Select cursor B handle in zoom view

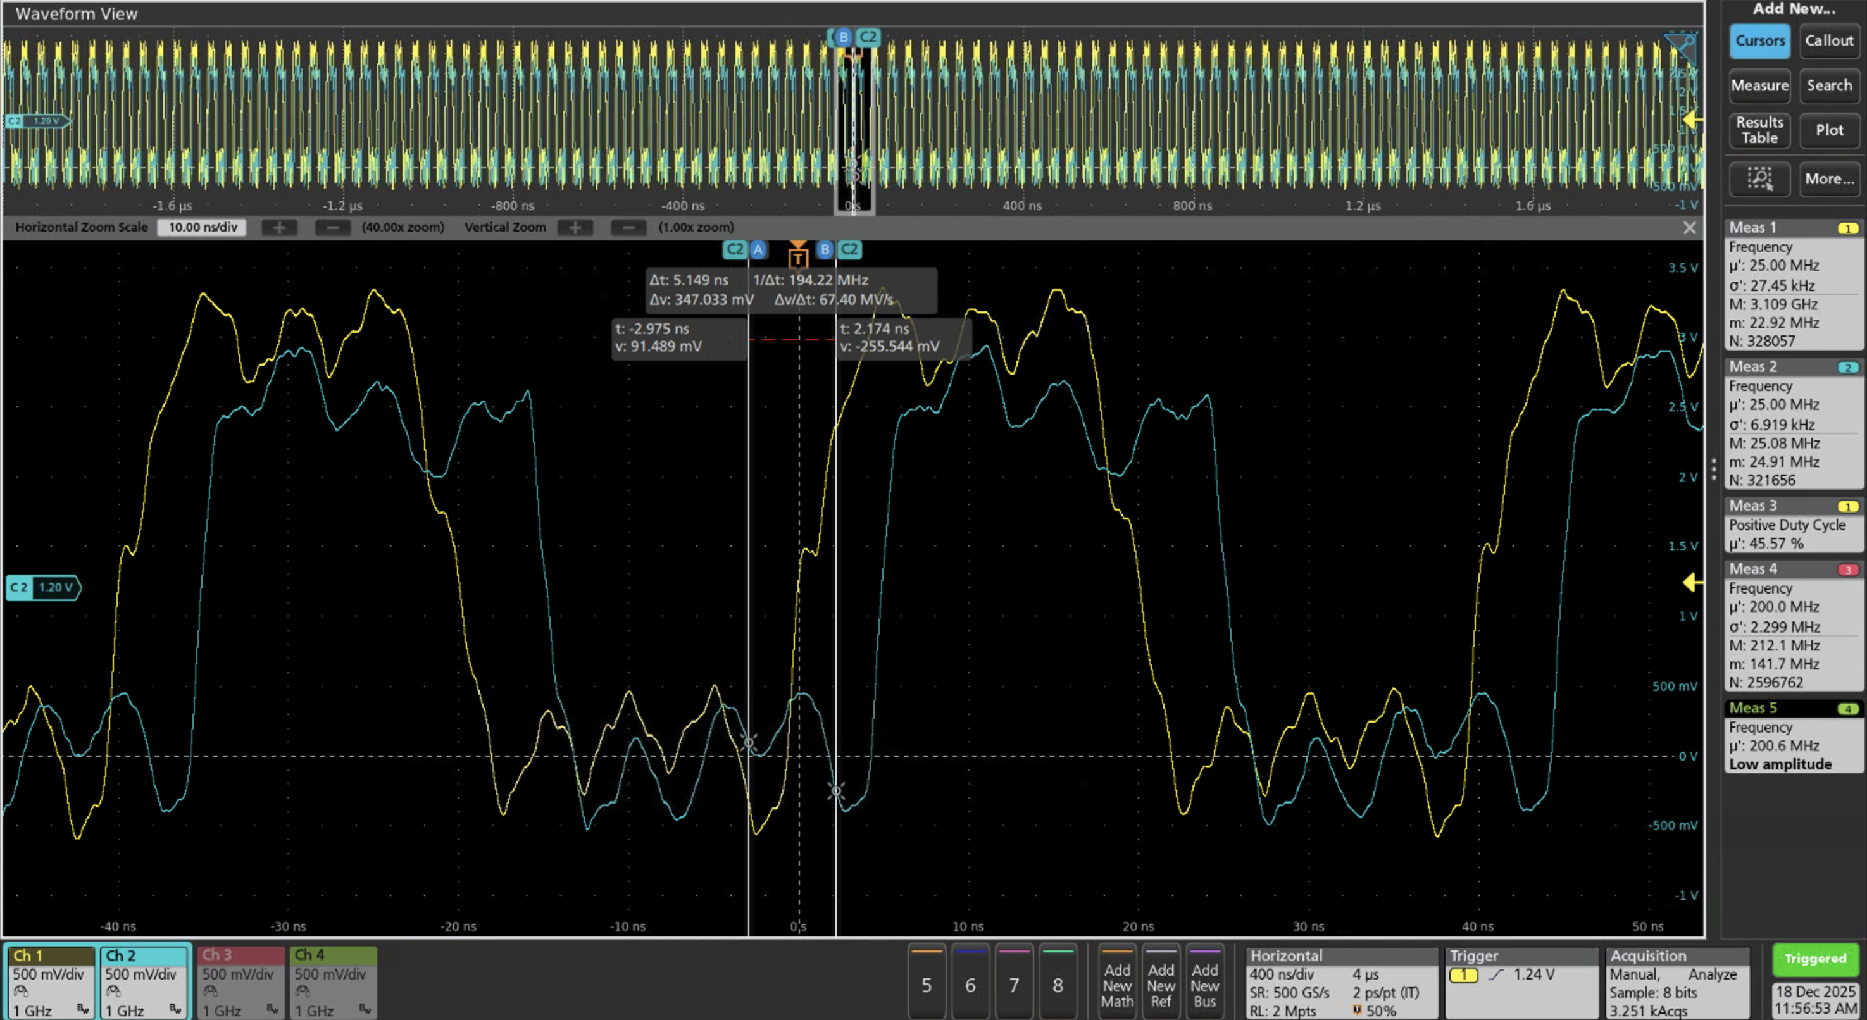pos(825,250)
